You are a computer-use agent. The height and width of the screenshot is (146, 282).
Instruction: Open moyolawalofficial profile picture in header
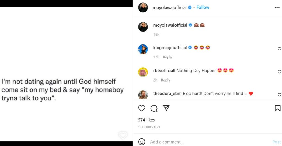pos(143,8)
